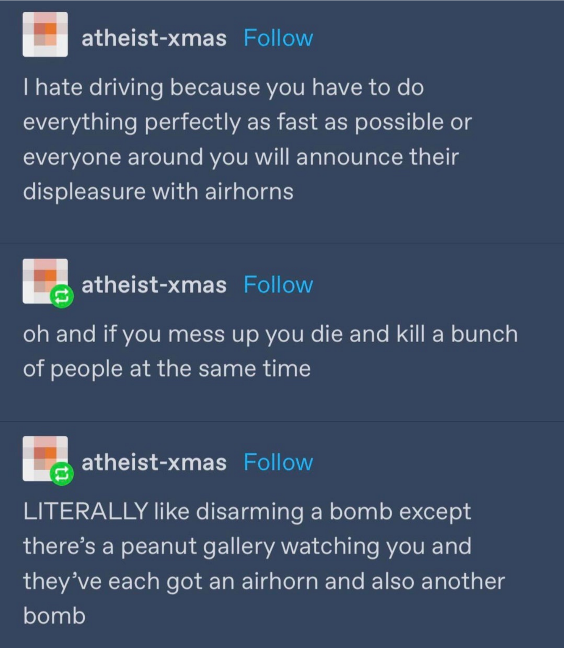Image resolution: width=564 pixels, height=648 pixels.
Task: Click the green reblog badge on the 'disarming a bomb' post
Action: 62,474
